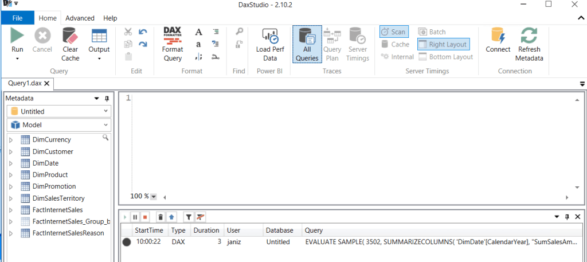Sort by the Duration column header
This screenshot has width=587, height=262.
[x=206, y=230]
